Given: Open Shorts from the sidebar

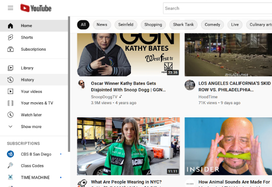Looking at the screenshot, I should click(34, 37).
